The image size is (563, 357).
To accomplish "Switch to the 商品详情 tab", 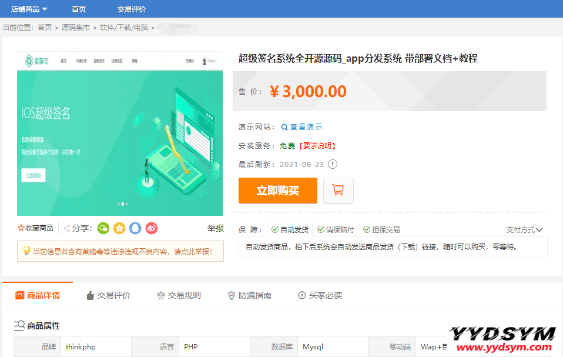I will click(38, 295).
